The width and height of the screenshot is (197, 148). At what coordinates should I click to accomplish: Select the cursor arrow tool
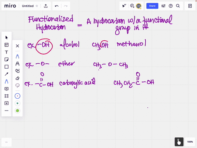[x=7, y=37]
